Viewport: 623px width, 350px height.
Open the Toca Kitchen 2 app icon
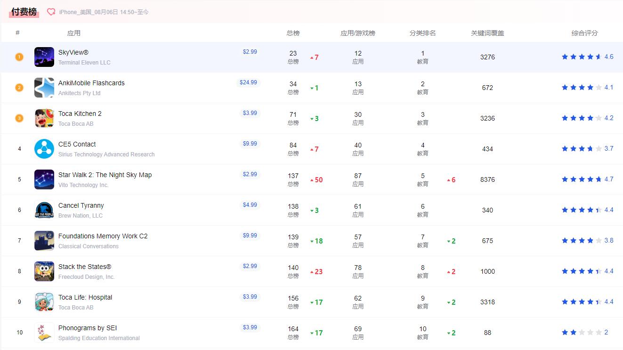(x=44, y=118)
